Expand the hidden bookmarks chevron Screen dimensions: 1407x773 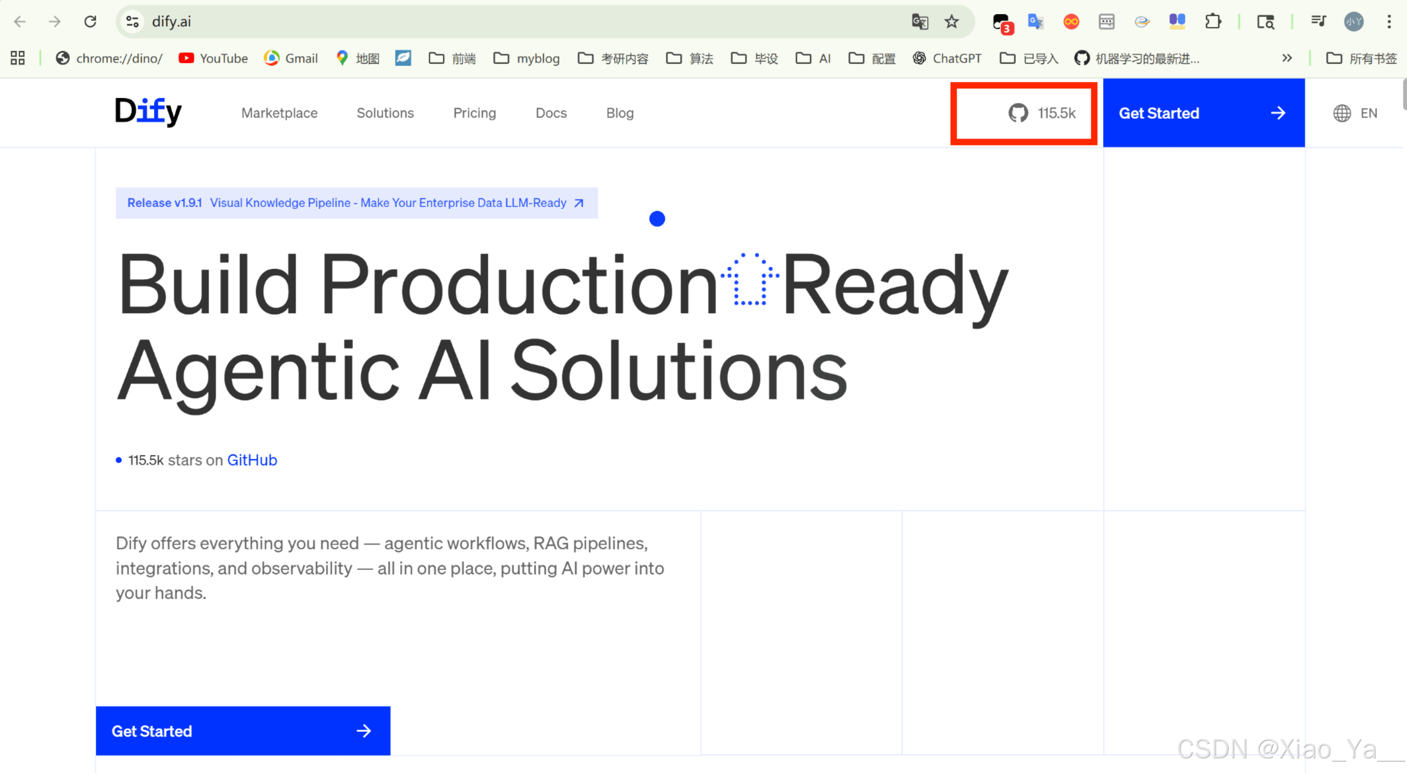pyautogui.click(x=1287, y=58)
